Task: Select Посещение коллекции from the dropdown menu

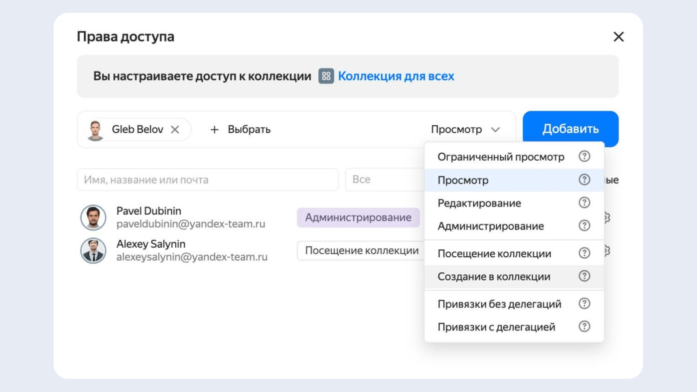Action: [514, 253]
